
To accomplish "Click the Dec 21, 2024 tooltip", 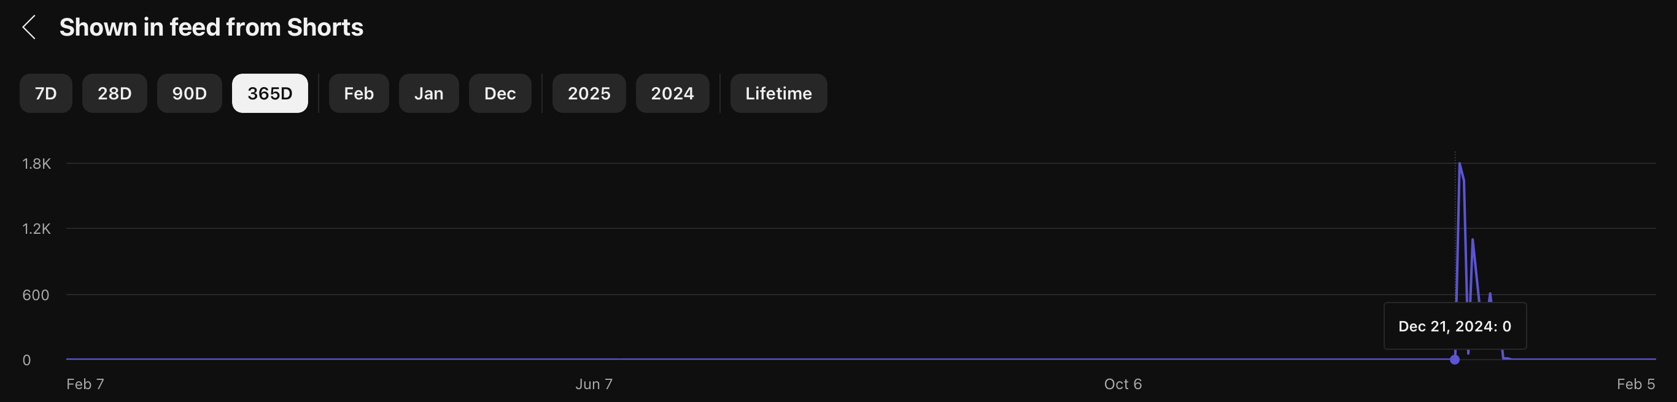I will tap(1454, 326).
